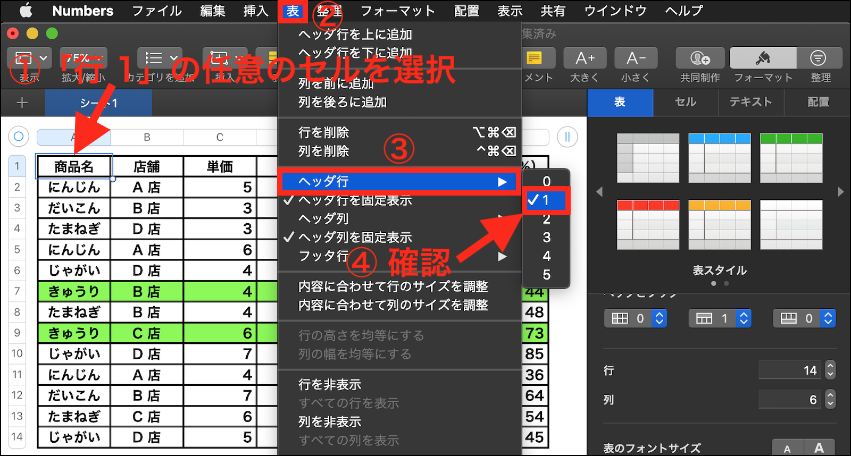
Task: Open header columns count dropdown arrows
Action: click(660, 318)
